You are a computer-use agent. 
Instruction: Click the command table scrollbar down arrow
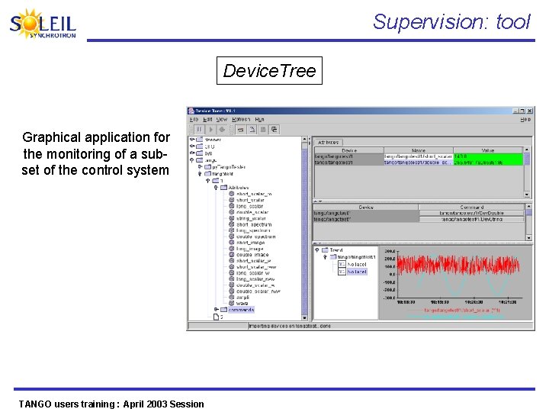[x=528, y=237]
